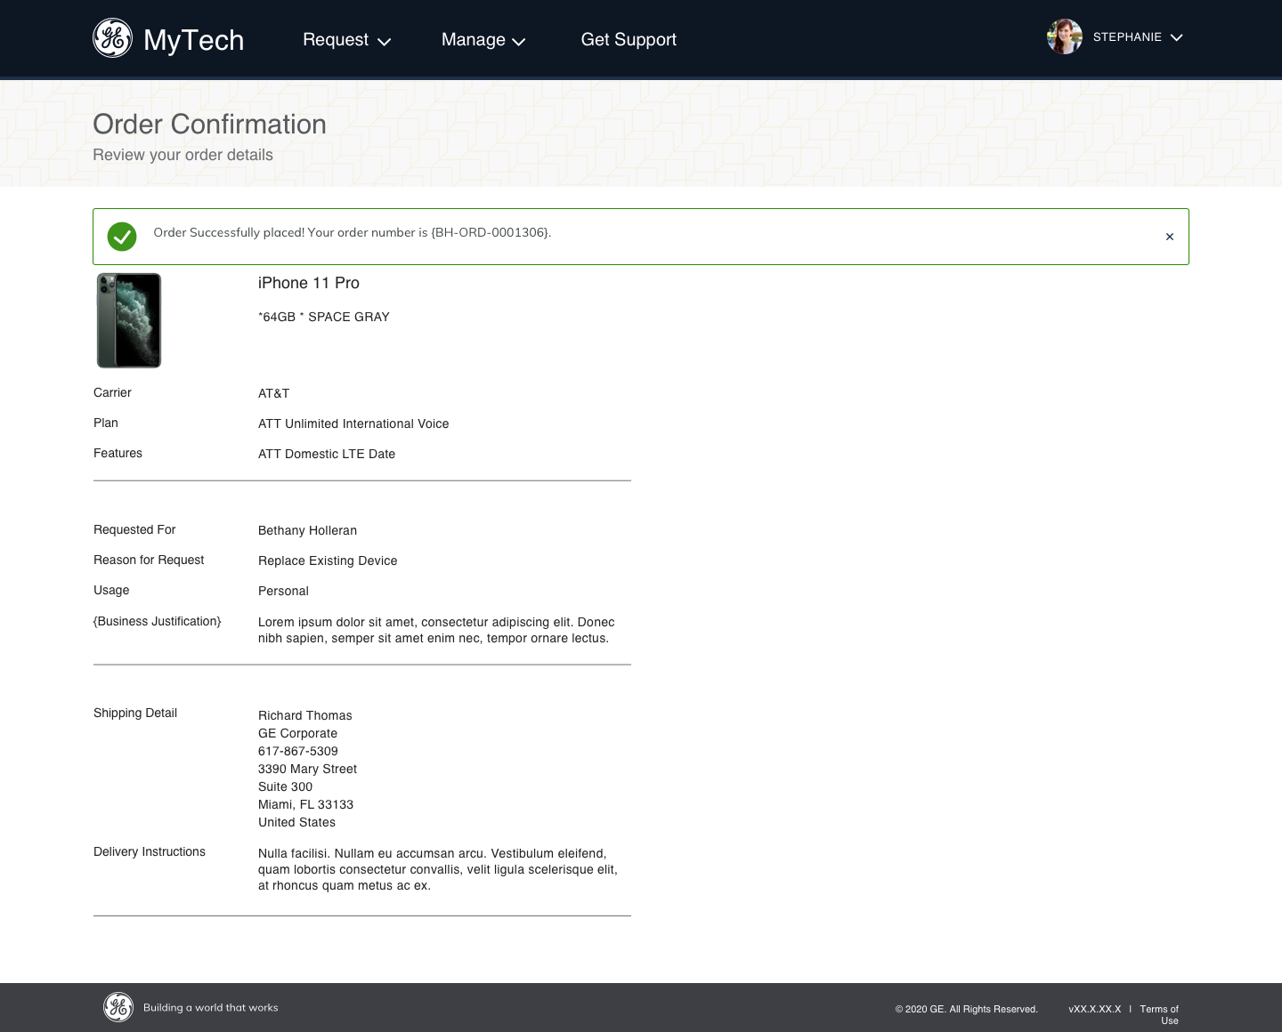This screenshot has width=1282, height=1032.
Task: Click the phone number 617-867-5309
Action: click(298, 751)
